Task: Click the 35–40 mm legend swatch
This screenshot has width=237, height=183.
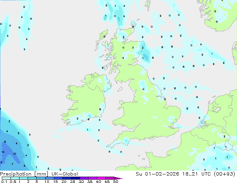Action: click(x=93, y=178)
